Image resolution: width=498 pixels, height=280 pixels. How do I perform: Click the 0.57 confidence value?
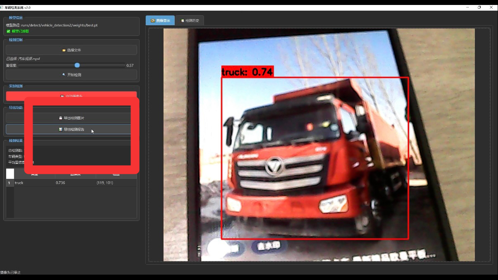(x=130, y=65)
